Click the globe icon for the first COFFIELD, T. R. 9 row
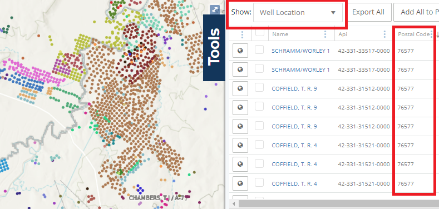439x209 pixels. pos(240,88)
